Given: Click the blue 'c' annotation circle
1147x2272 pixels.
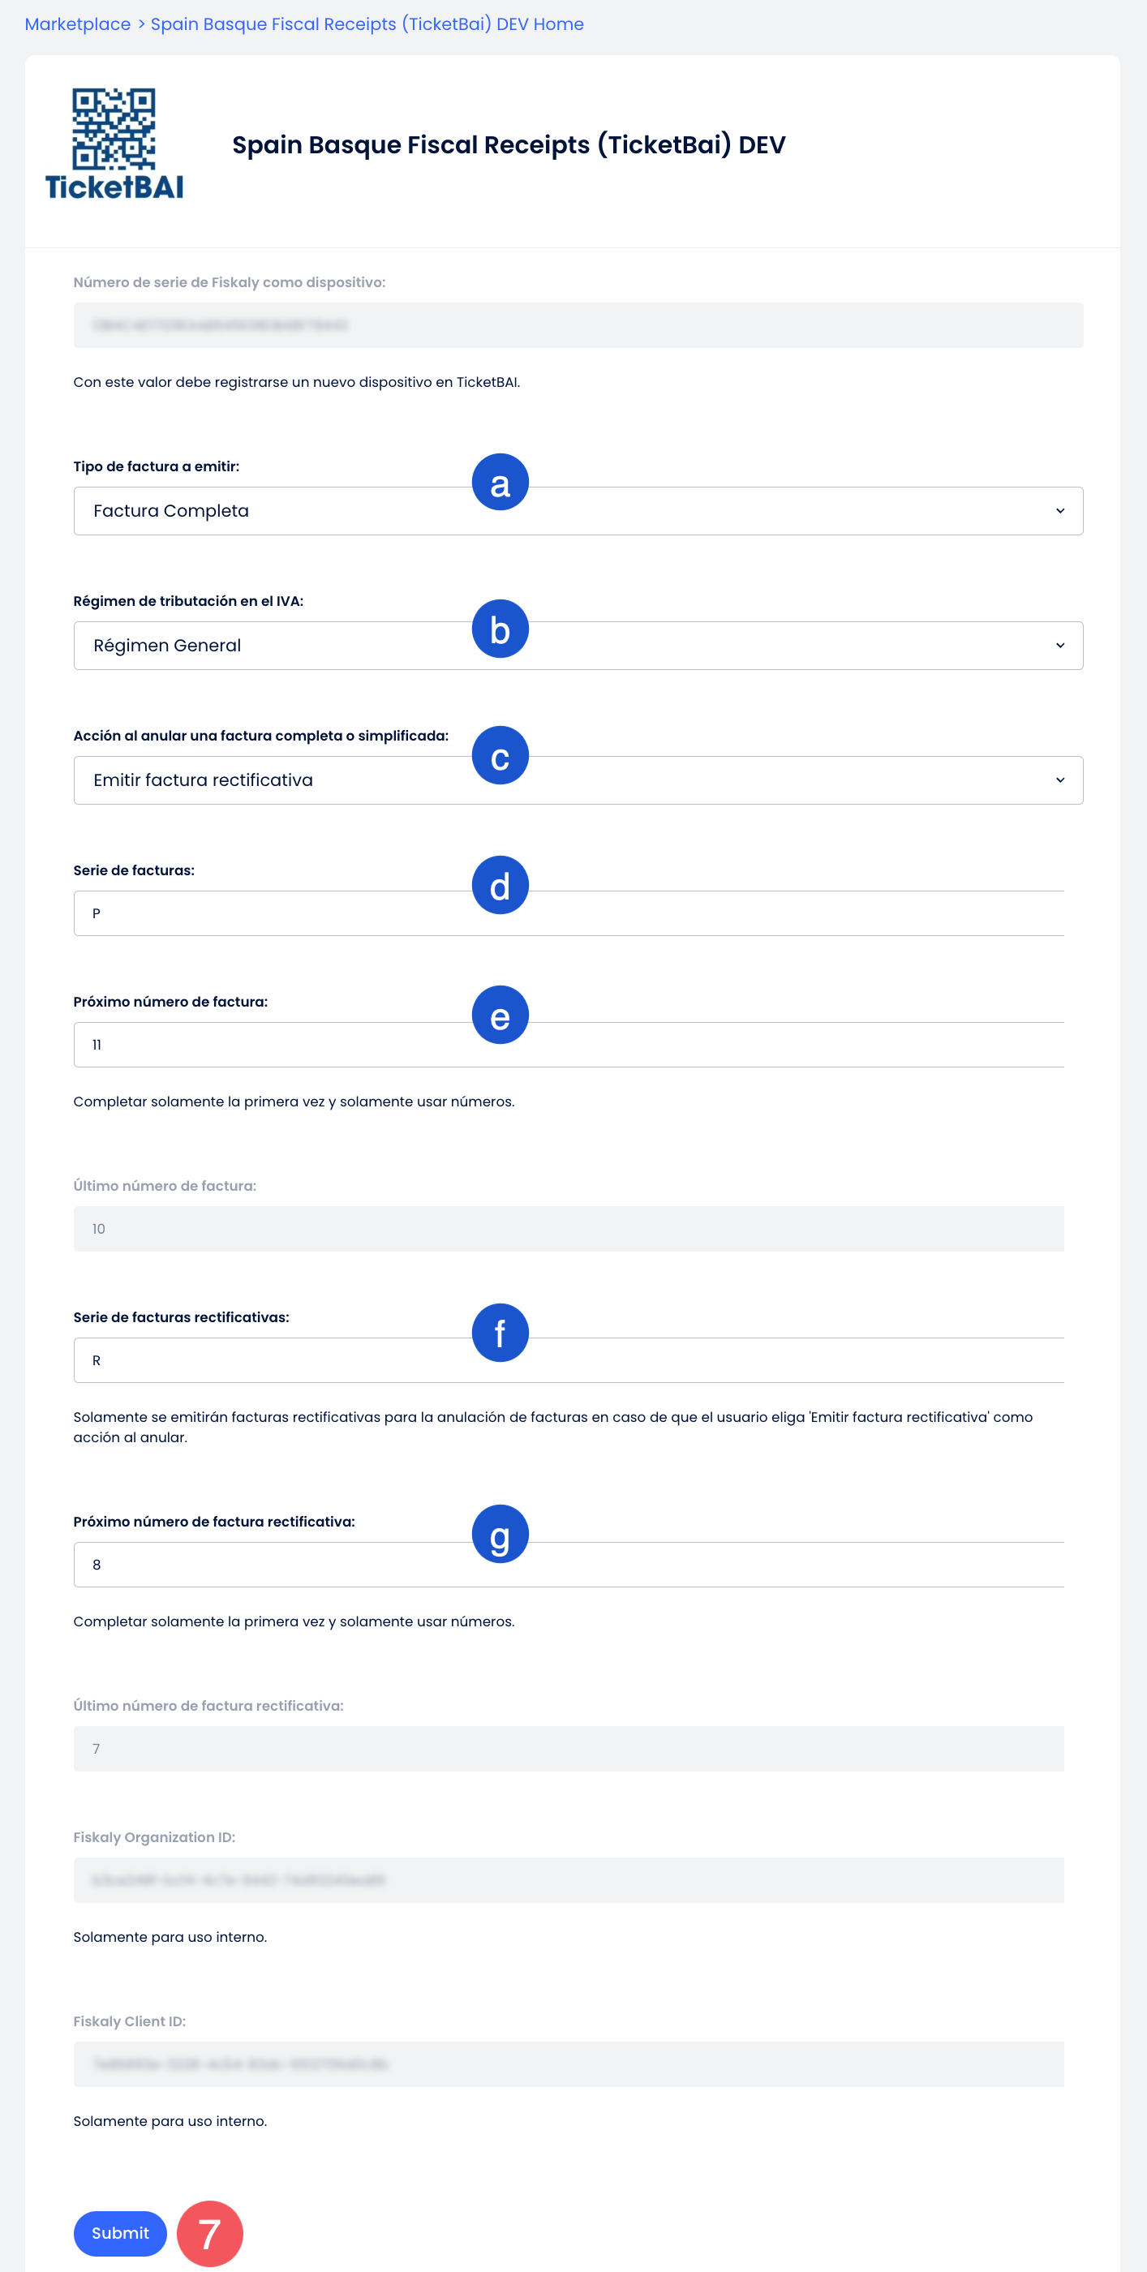Looking at the screenshot, I should [x=500, y=756].
